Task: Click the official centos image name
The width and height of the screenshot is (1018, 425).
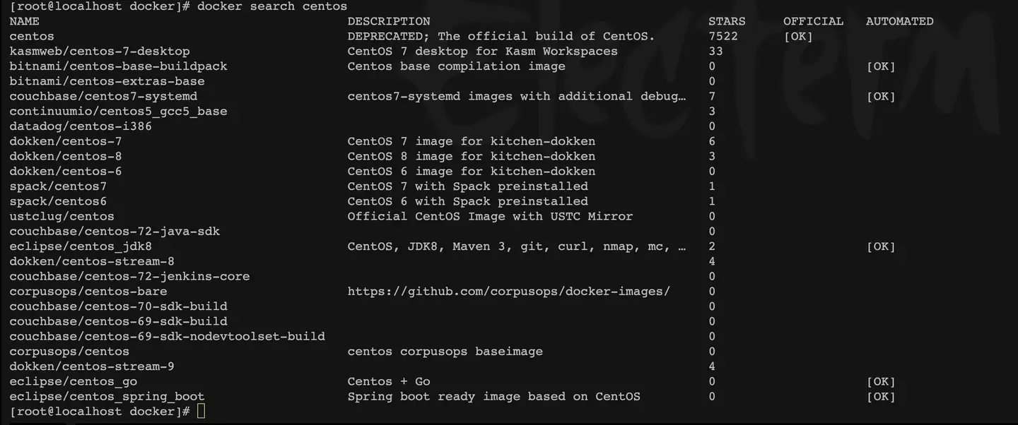Action: (x=32, y=36)
